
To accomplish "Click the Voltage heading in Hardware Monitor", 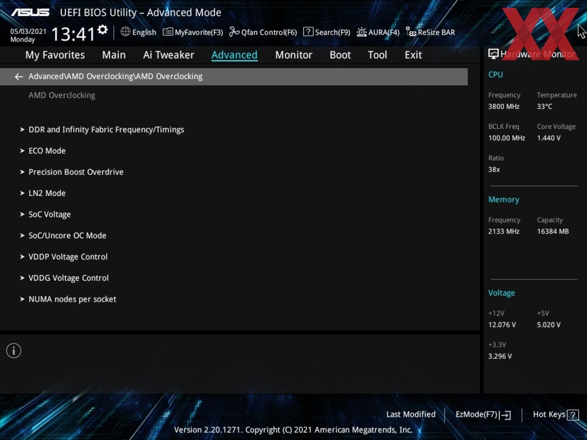I will click(x=502, y=293).
